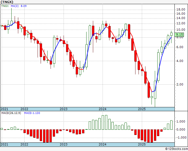Screen dimensions: 188x151
Task: Click the 2024 label on price timeline
Action: point(103,109)
